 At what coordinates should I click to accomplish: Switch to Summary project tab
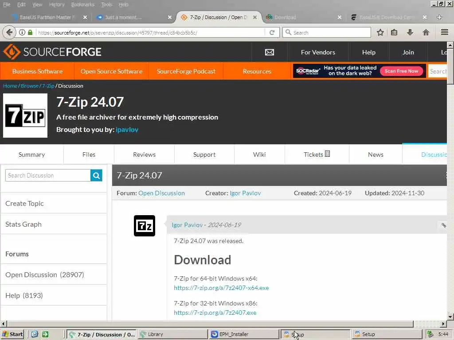coord(31,155)
